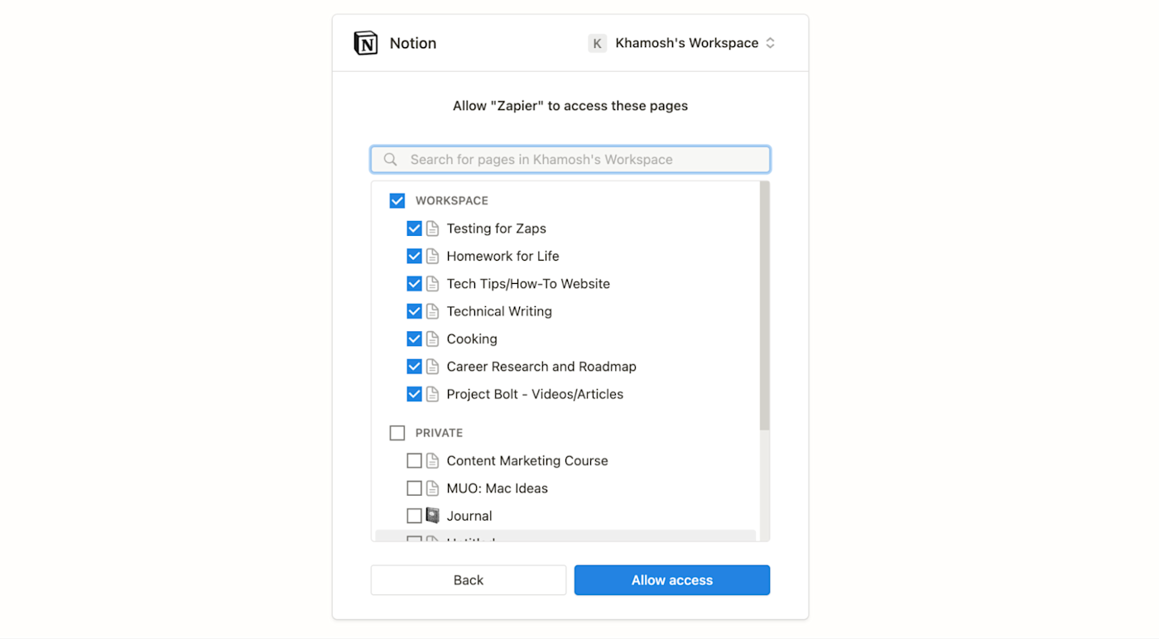Click the Homework for Life label
Viewport: 1159px width, 639px height.
tap(503, 256)
